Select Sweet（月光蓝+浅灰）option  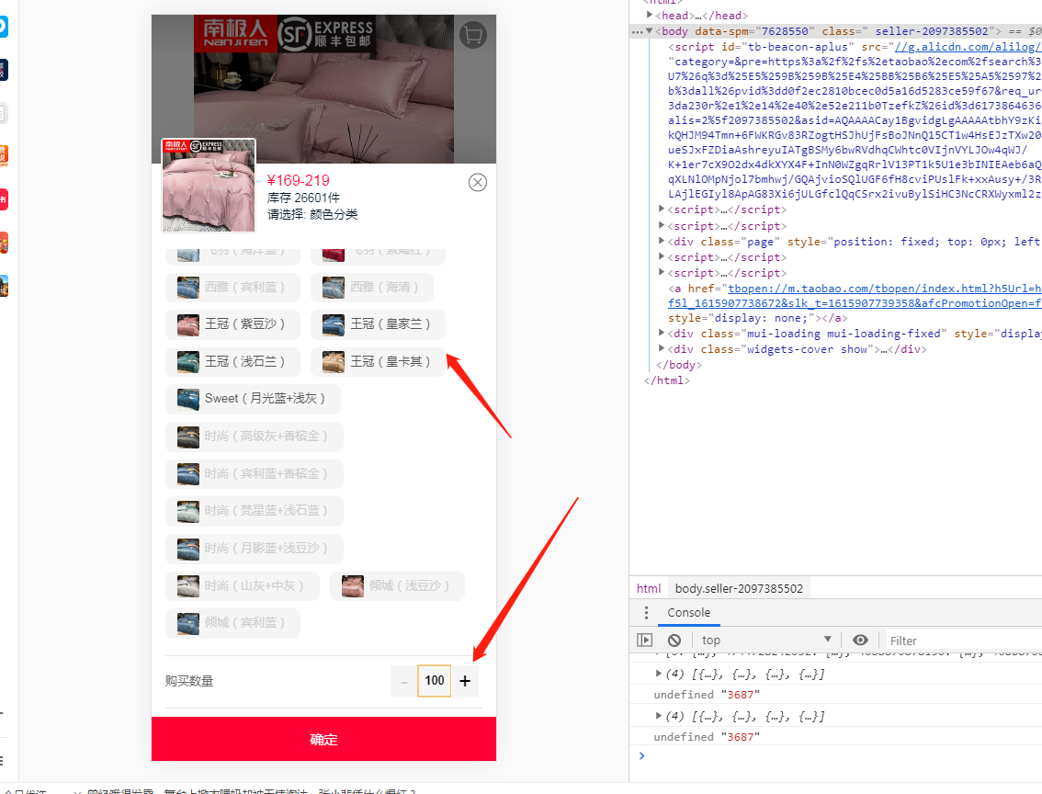click(253, 399)
